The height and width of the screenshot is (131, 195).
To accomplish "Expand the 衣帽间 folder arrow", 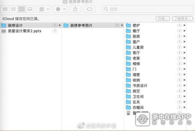I will 185,108.
